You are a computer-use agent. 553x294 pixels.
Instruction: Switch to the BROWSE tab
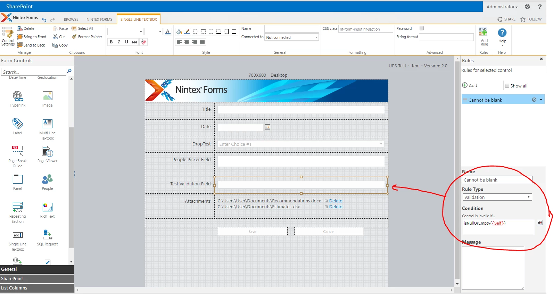click(71, 19)
